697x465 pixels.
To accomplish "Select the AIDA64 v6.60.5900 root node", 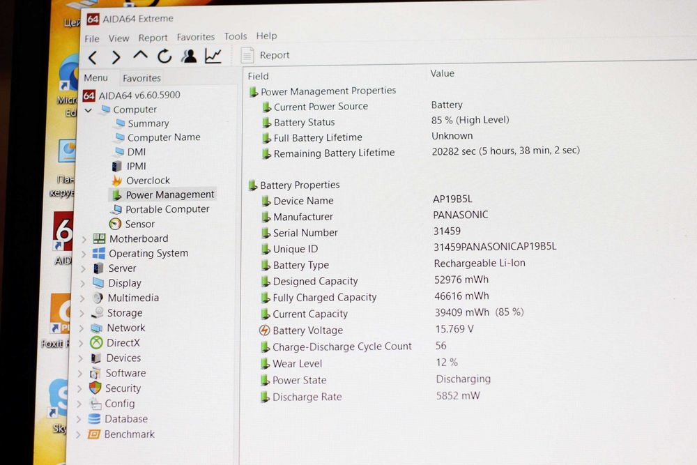I will 132,95.
